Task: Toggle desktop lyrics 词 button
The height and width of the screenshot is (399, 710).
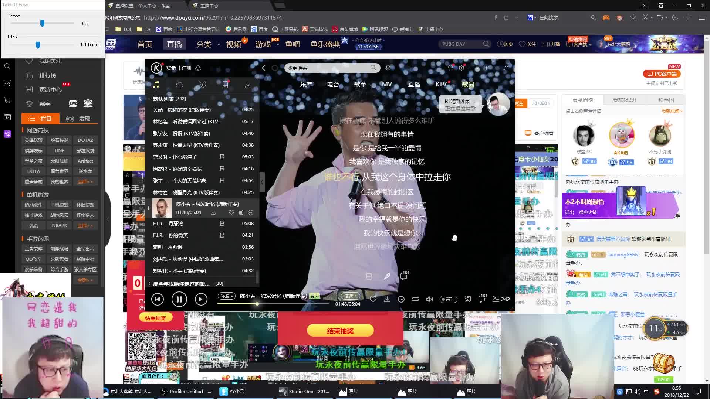Action: tap(468, 299)
